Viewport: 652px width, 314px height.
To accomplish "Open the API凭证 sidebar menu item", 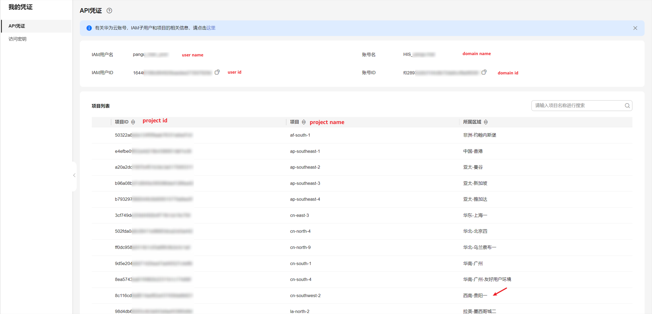I will click(x=36, y=26).
